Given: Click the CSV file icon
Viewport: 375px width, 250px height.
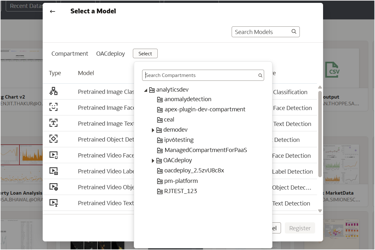Looking at the screenshot, I should [x=332, y=70].
